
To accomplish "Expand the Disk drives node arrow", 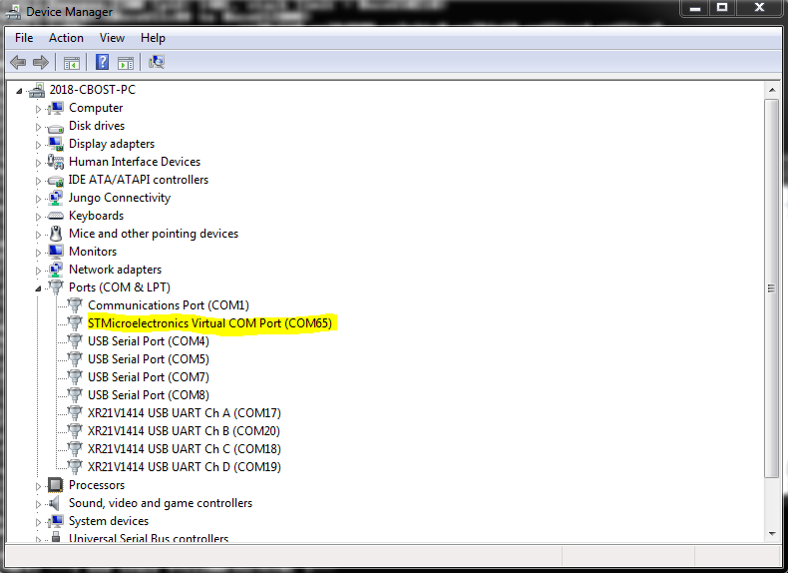I will [x=38, y=127].
